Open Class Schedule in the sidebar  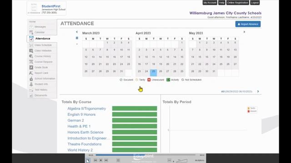(x=43, y=45)
